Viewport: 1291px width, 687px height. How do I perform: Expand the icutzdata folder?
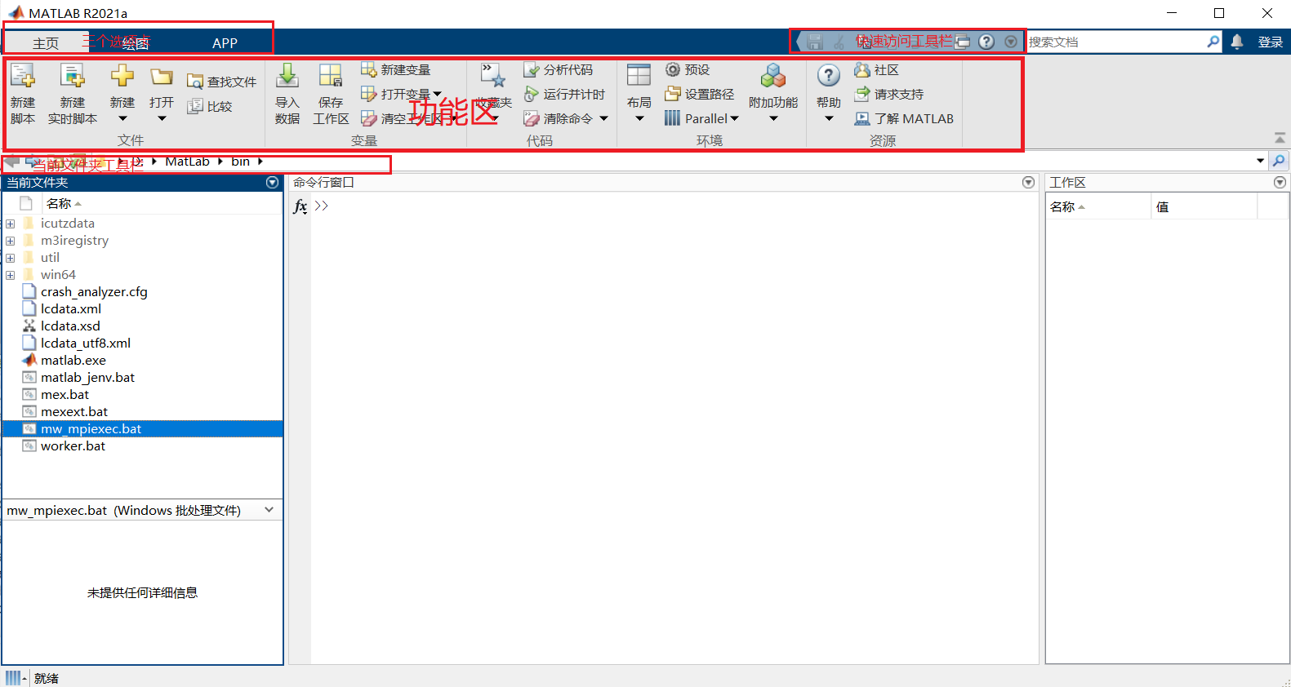(x=10, y=224)
